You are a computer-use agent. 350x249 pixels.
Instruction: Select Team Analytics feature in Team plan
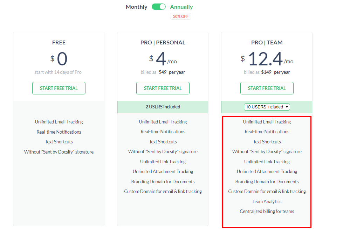(x=267, y=201)
